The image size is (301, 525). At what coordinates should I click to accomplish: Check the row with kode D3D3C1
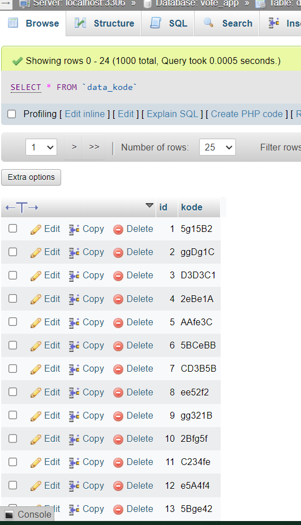click(12, 275)
